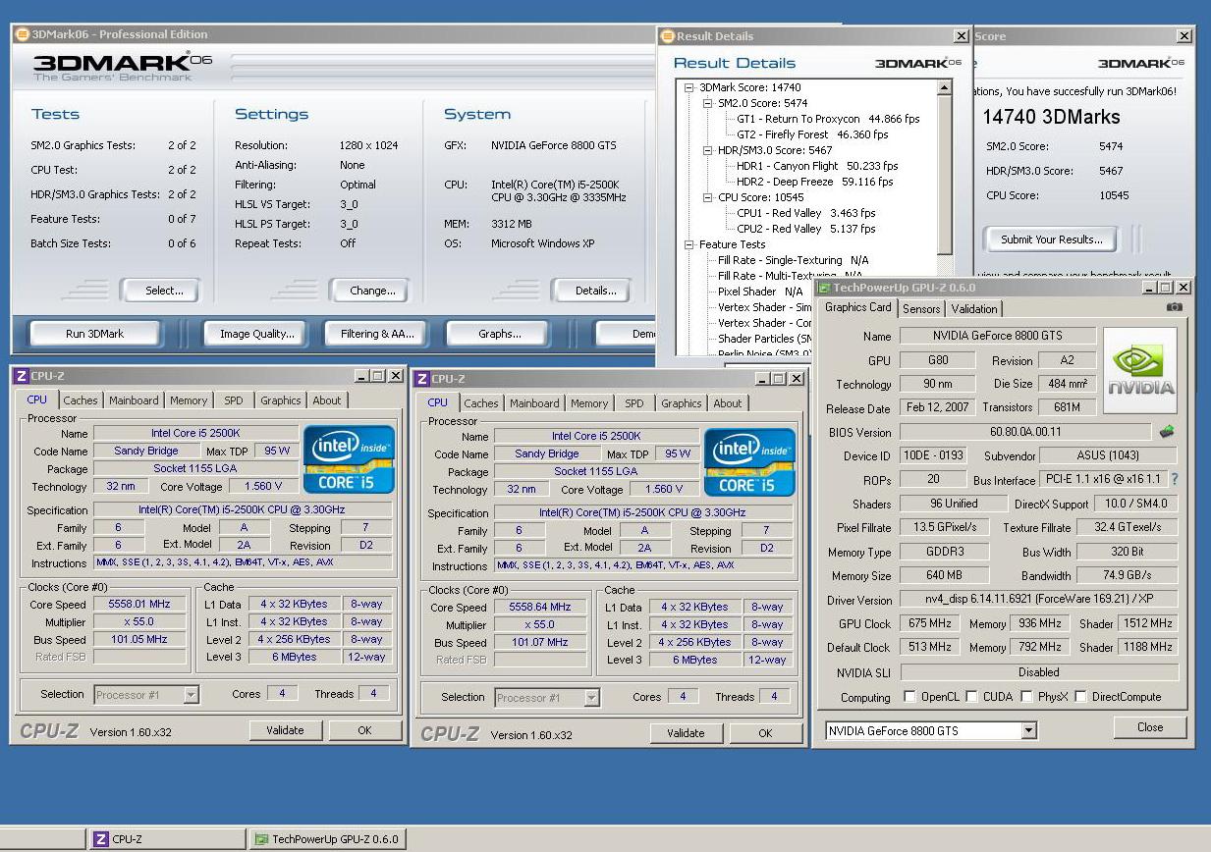Image resolution: width=1211 pixels, height=852 pixels.
Task: Open Filtering & AA... in 3DMark06
Action: click(x=377, y=334)
